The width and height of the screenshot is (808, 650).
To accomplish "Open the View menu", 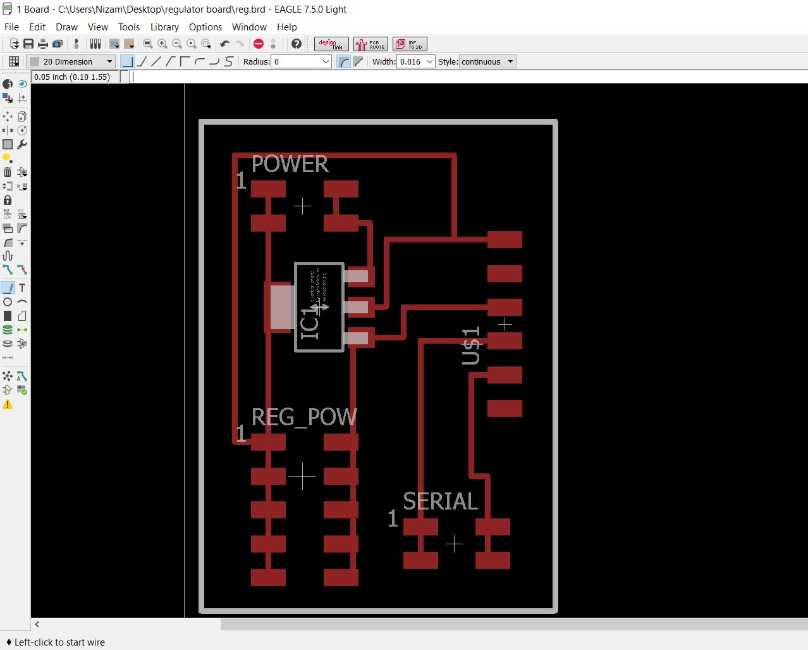I will click(97, 27).
